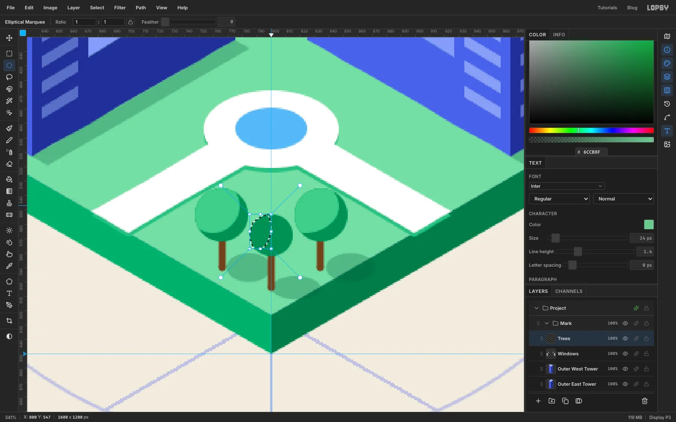
Task: Collapse the Project group
Action: click(537, 308)
